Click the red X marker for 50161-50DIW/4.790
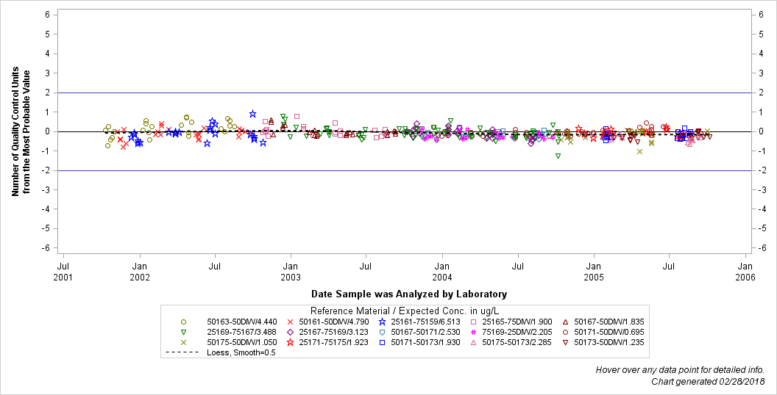The image size is (777, 395). click(291, 322)
